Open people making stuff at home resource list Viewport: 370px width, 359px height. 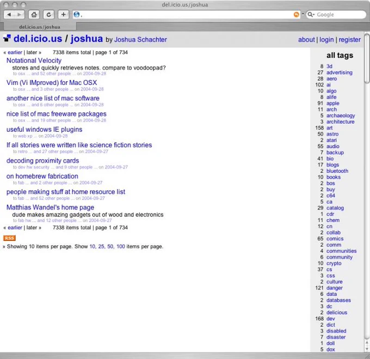point(66,192)
